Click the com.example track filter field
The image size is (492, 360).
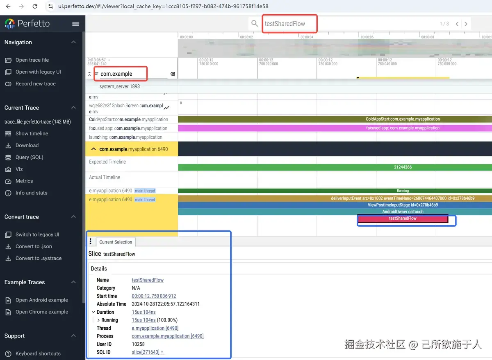[134, 74]
